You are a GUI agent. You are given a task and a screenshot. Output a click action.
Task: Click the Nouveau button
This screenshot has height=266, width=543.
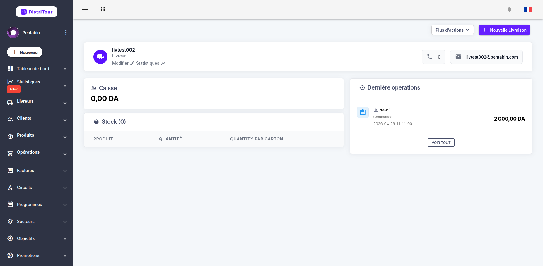tap(25, 52)
